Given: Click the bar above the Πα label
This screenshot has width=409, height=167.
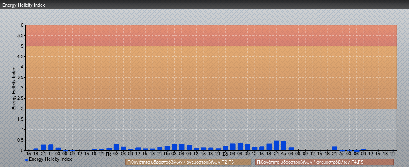Looking at the screenshot, I should point(167,148).
